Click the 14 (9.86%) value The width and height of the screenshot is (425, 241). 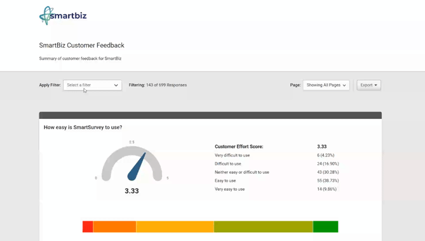(327, 189)
